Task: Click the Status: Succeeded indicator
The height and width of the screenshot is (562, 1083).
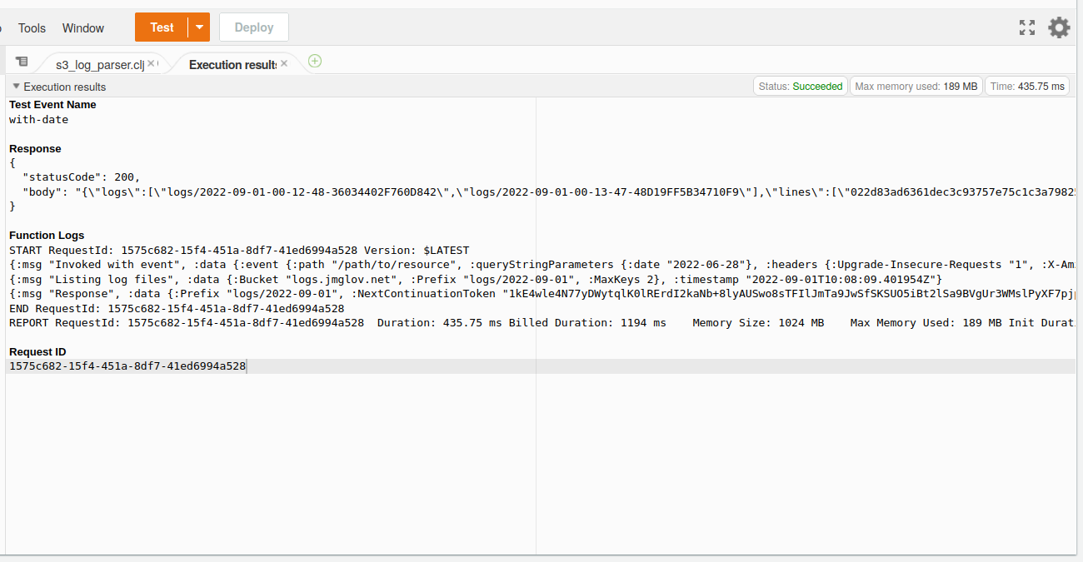Action: point(801,87)
